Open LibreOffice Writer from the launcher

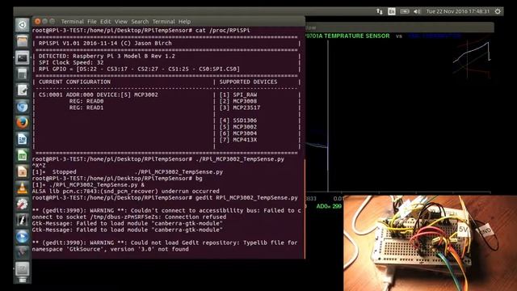(22, 139)
